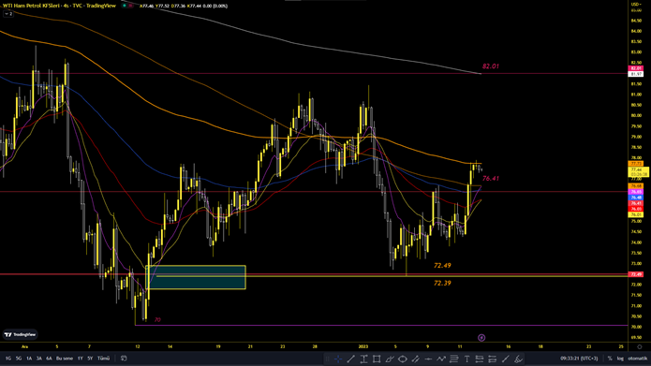Switch range to 1A
Image resolution: width=651 pixels, height=366 pixels.
(29, 359)
